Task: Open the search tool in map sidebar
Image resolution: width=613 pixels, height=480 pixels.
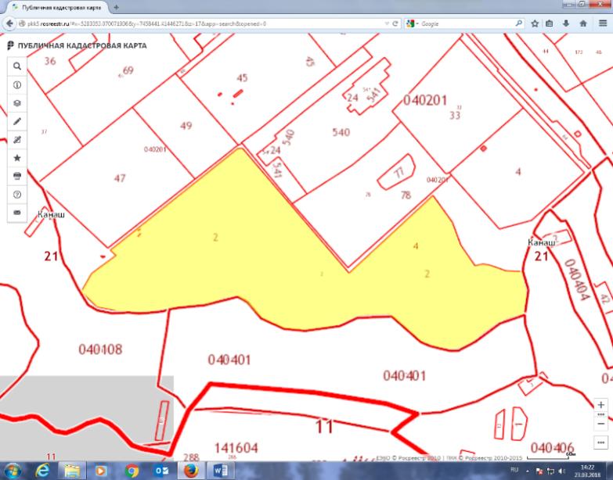Action: coord(17,67)
